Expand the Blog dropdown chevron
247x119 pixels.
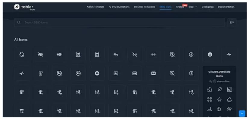click(x=196, y=7)
